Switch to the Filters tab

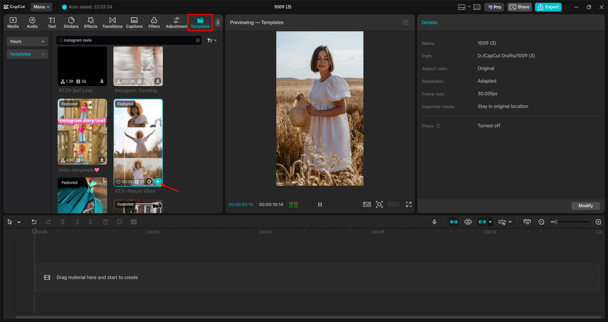(x=154, y=22)
